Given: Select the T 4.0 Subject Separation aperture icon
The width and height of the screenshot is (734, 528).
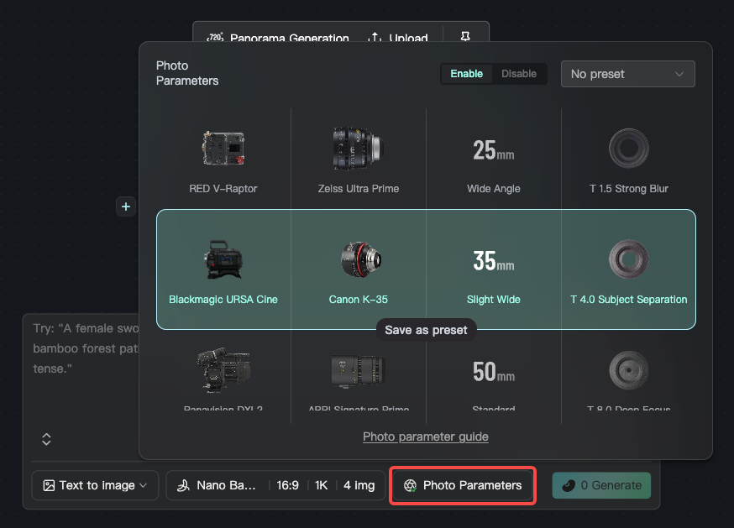Looking at the screenshot, I should coord(629,259).
